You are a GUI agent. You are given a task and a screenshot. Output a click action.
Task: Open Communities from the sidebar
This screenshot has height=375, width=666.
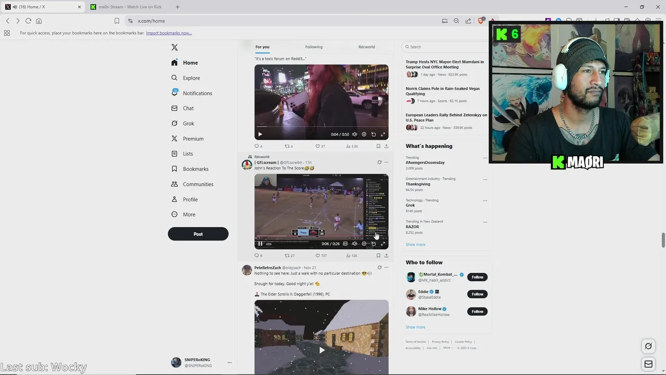[192, 184]
